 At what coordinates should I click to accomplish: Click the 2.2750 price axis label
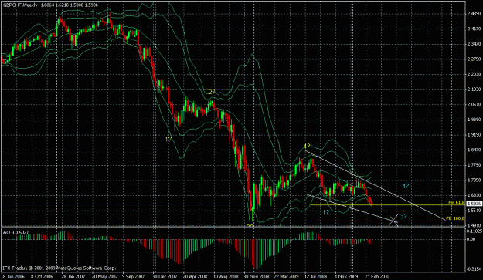[x=474, y=59]
